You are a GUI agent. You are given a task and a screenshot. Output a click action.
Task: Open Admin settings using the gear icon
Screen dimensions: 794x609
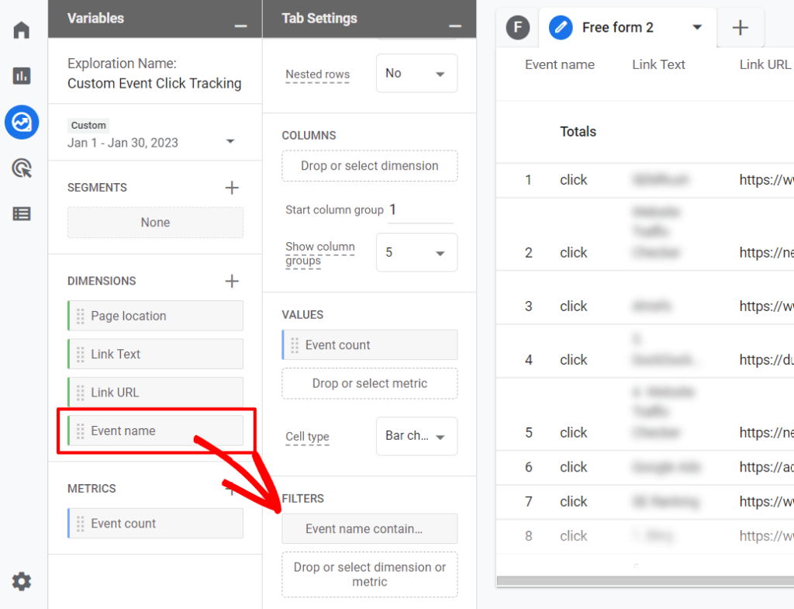pos(21,581)
